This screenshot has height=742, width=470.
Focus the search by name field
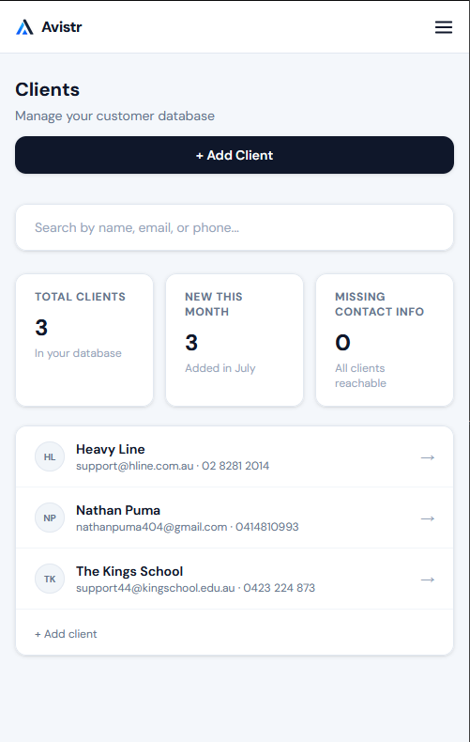[x=235, y=227]
